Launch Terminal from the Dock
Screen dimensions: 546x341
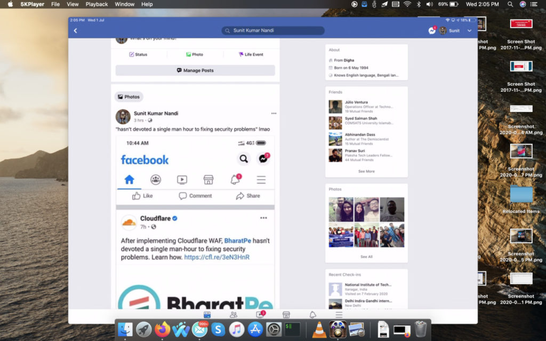click(x=293, y=329)
